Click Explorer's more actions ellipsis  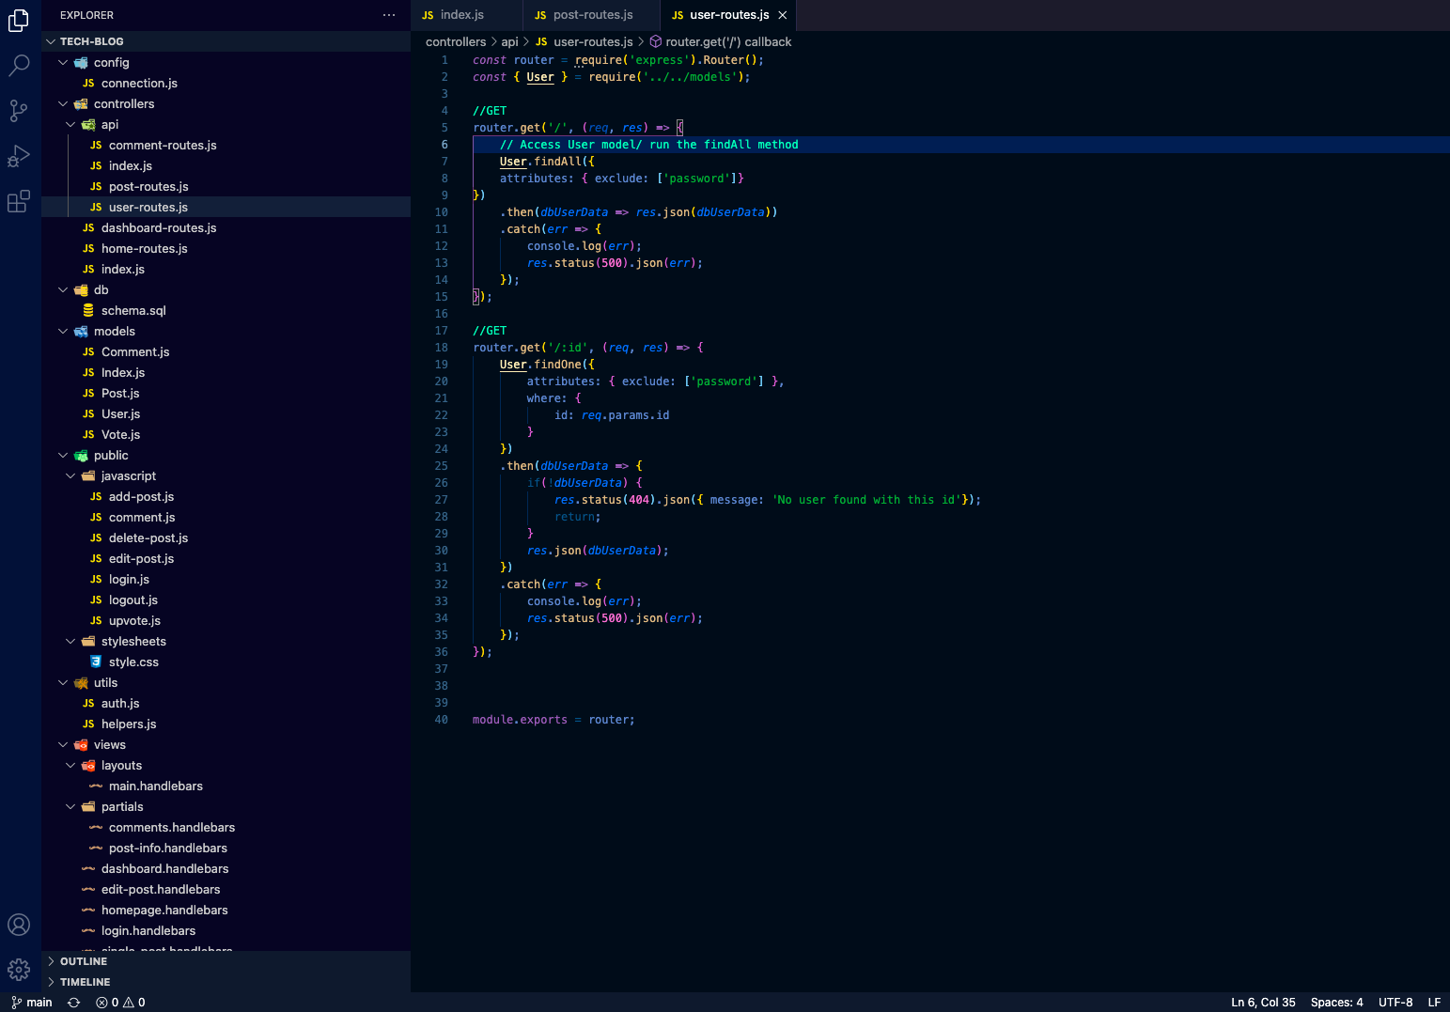coord(389,15)
